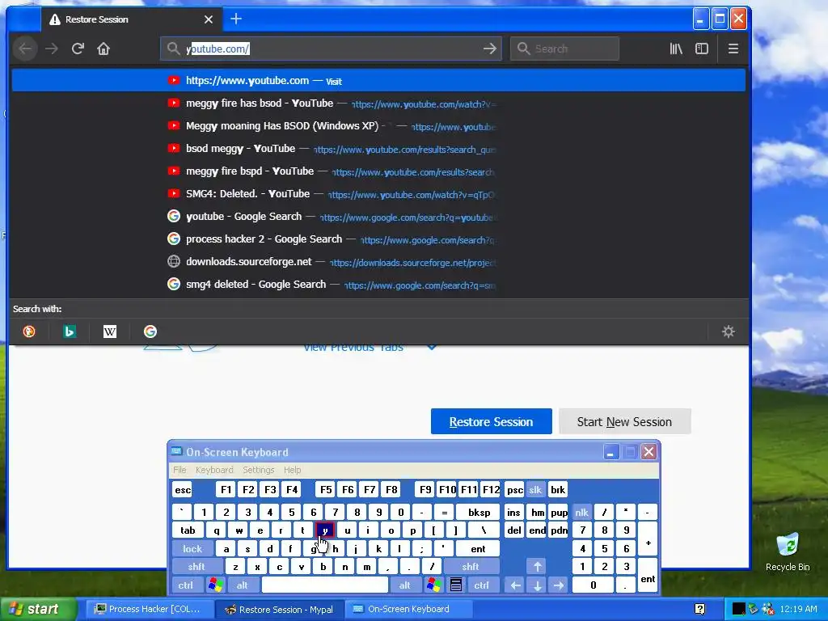The width and height of the screenshot is (828, 621).
Task: Open Settings menu in On-Screen Keyboard
Action: tap(258, 470)
